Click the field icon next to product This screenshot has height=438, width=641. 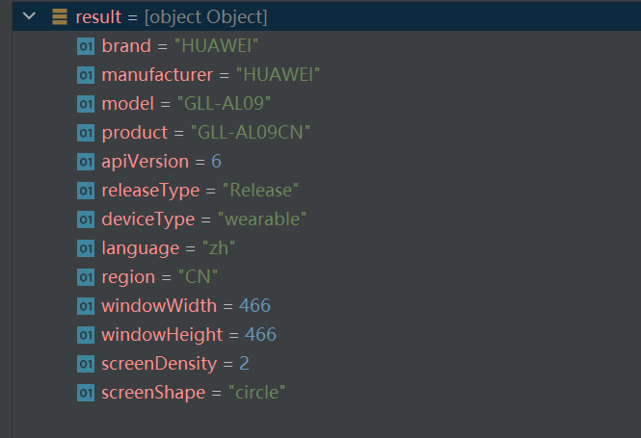coord(86,133)
